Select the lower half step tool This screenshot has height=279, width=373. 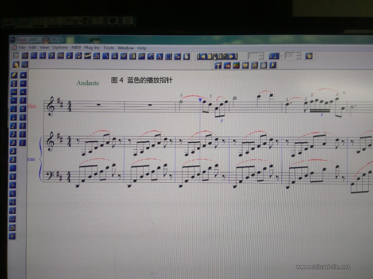click(13, 210)
